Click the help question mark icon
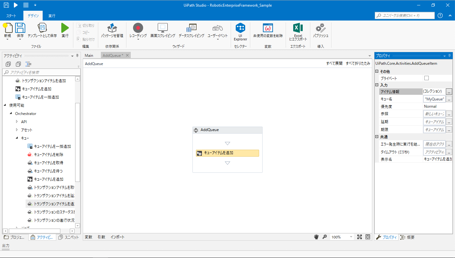This screenshot has width=455, height=258. click(440, 15)
